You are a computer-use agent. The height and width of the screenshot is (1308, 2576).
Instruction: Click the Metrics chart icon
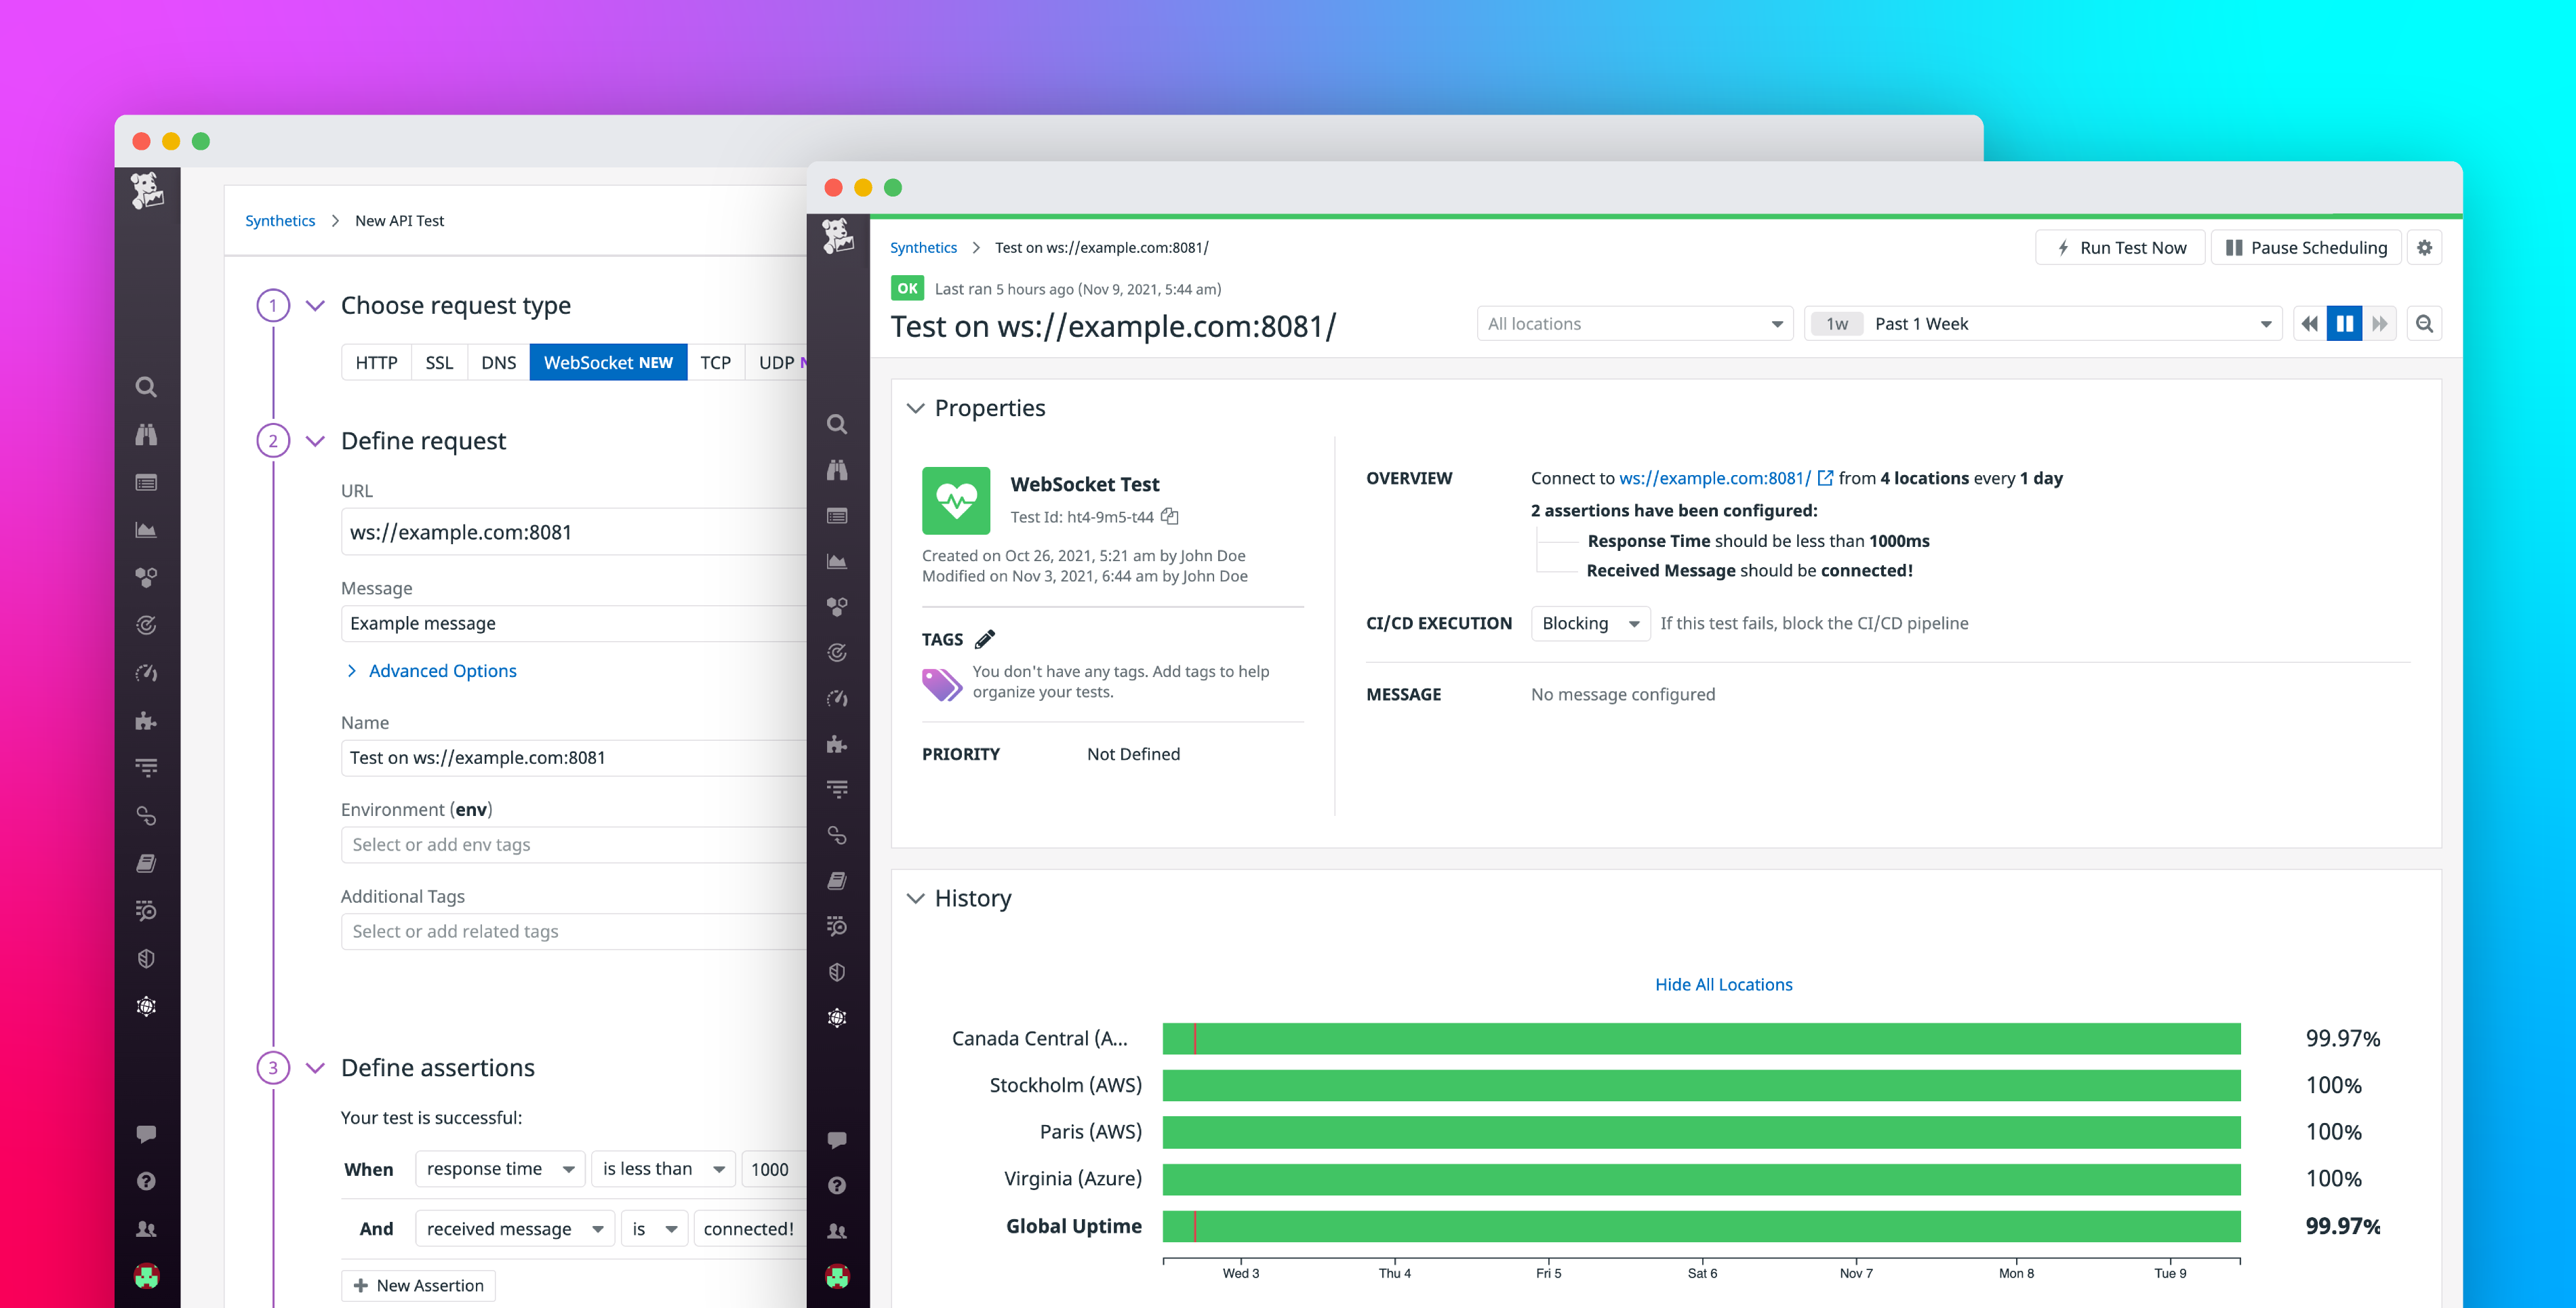point(837,560)
